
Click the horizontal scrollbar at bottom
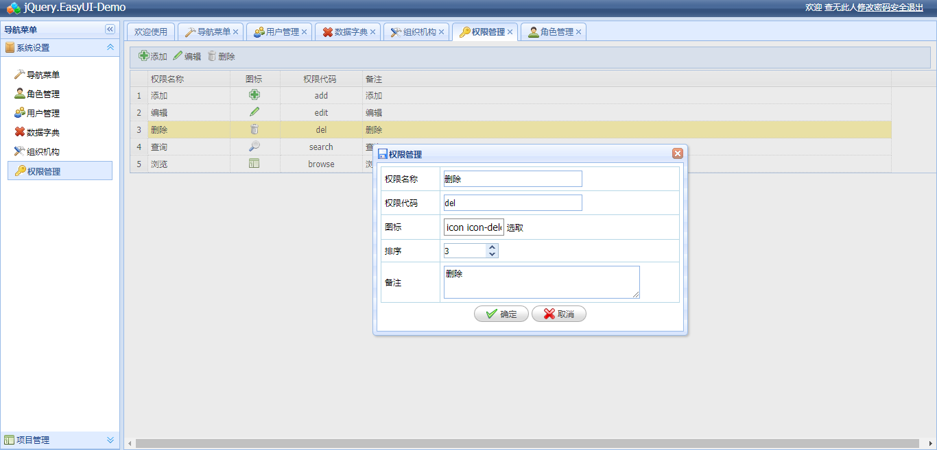pos(527,443)
